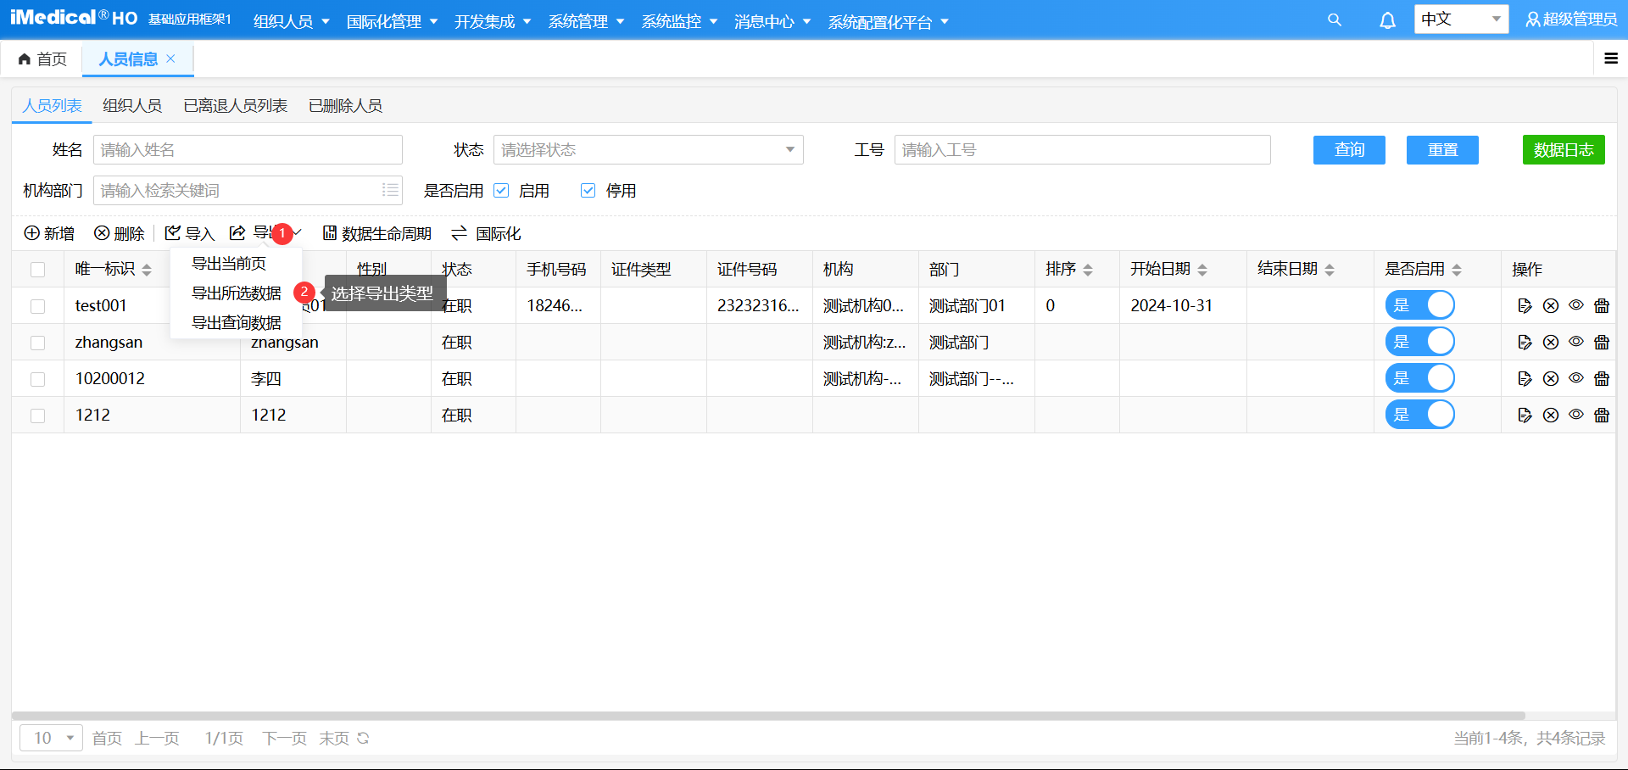
Task: Click the 查询 button
Action: click(x=1349, y=150)
